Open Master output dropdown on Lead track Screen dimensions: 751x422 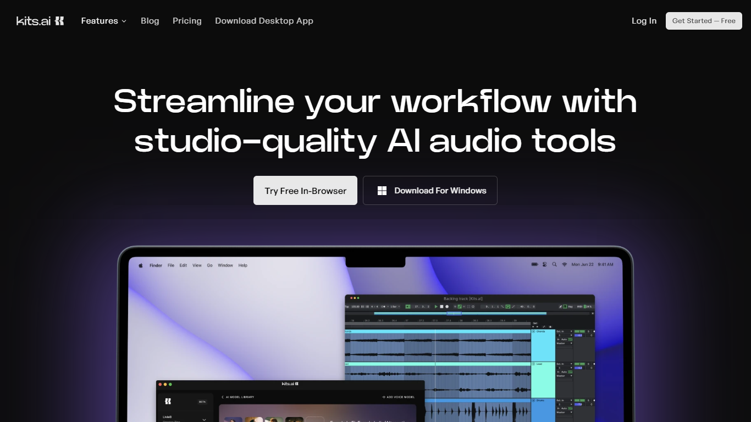coord(564,376)
